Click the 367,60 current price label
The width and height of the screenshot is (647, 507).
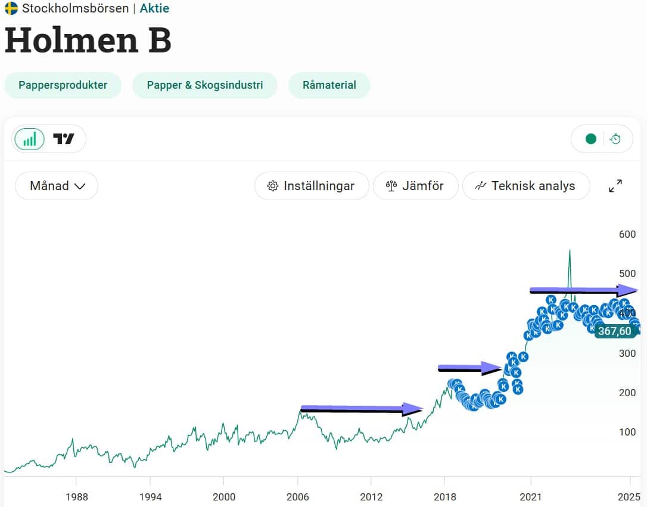[615, 331]
